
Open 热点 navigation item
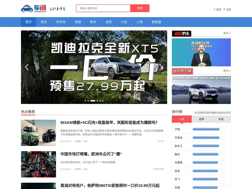click(x=44, y=22)
